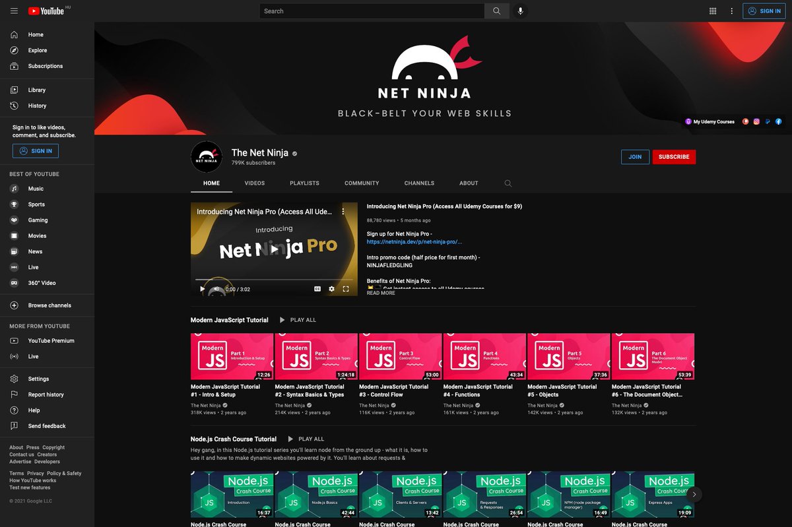
Task: Expand description with READ MORE
Action: pyautogui.click(x=381, y=293)
